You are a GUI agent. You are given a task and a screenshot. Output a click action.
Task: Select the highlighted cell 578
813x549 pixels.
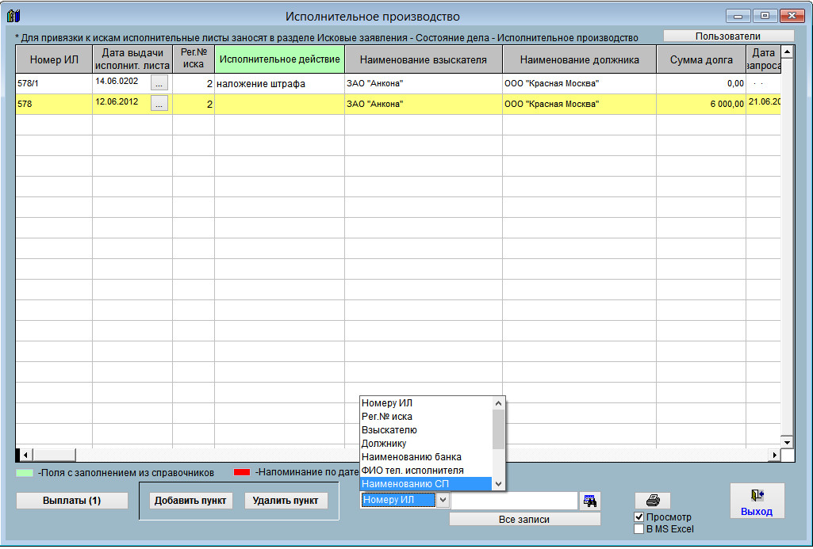tap(54, 104)
